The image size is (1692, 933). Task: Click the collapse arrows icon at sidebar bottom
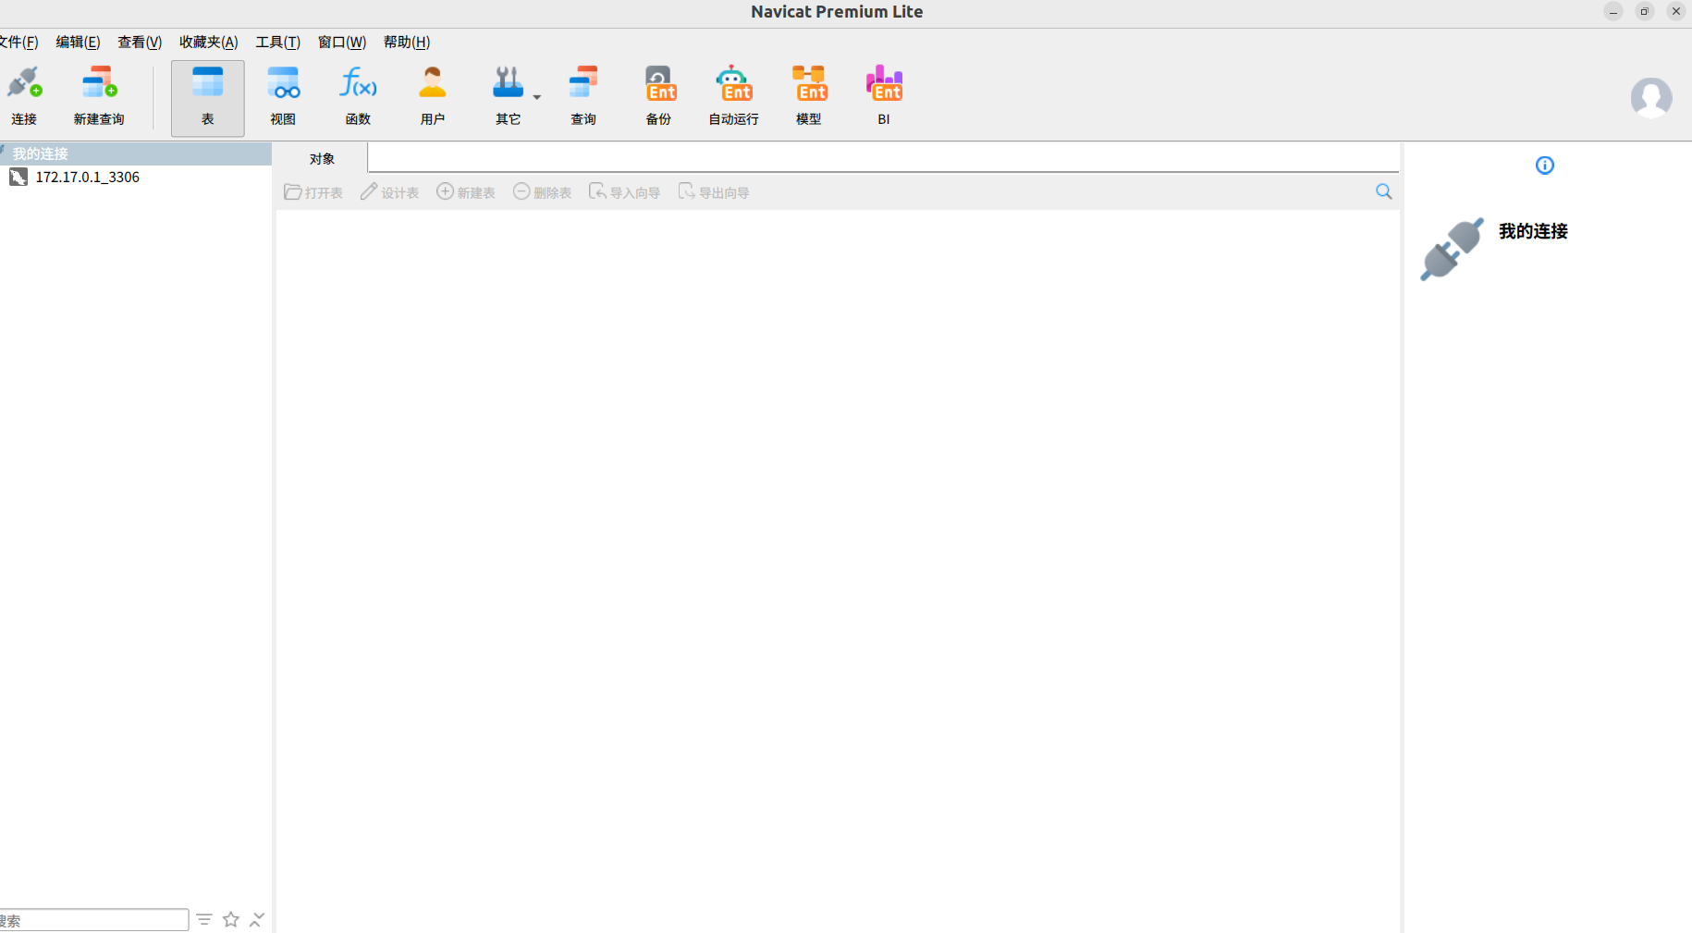257,919
